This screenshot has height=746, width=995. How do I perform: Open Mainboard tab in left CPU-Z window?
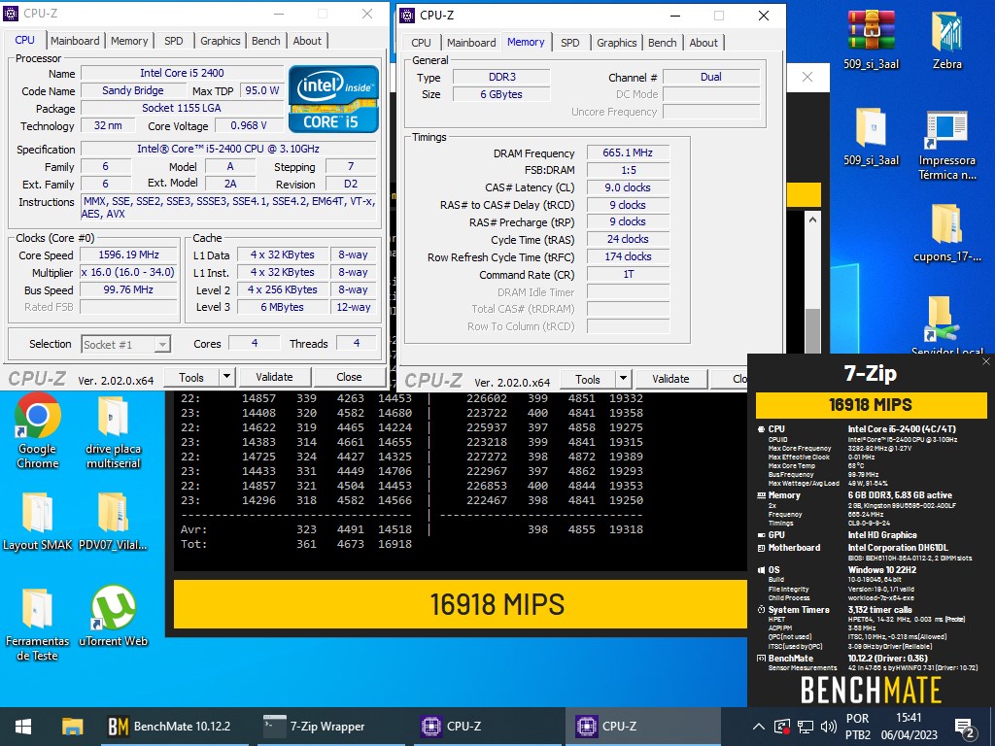pos(75,41)
